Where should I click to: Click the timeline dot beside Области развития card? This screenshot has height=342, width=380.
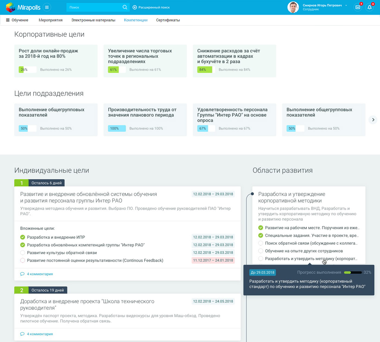252,194
